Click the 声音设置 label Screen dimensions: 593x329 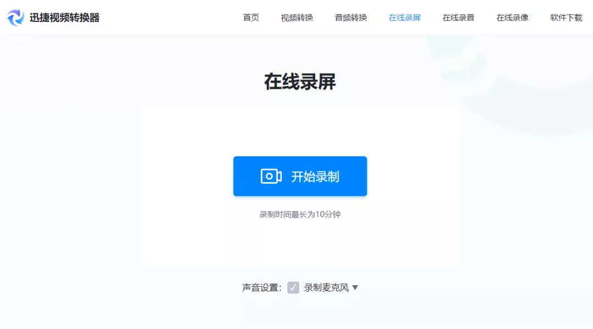tap(262, 288)
